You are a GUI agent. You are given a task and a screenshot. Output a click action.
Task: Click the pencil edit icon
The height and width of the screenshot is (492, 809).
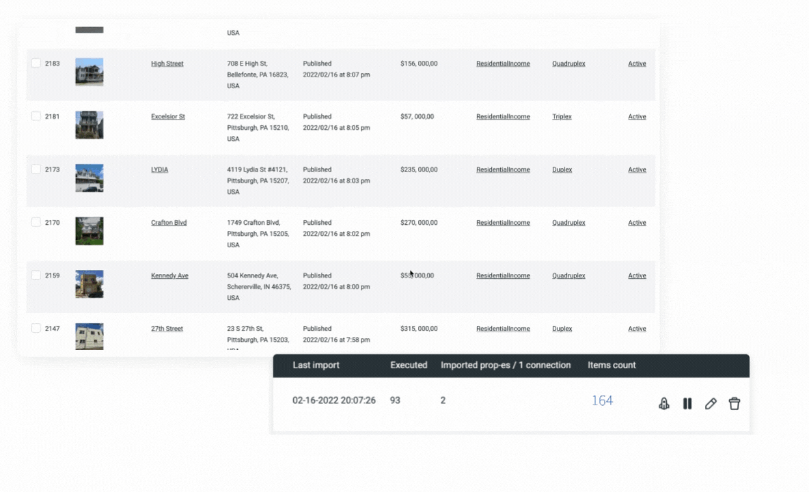(x=711, y=404)
